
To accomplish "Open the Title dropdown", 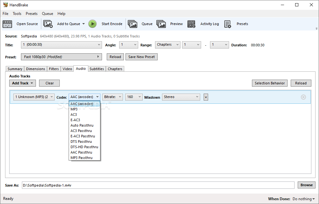I will pyautogui.click(x=61, y=45).
